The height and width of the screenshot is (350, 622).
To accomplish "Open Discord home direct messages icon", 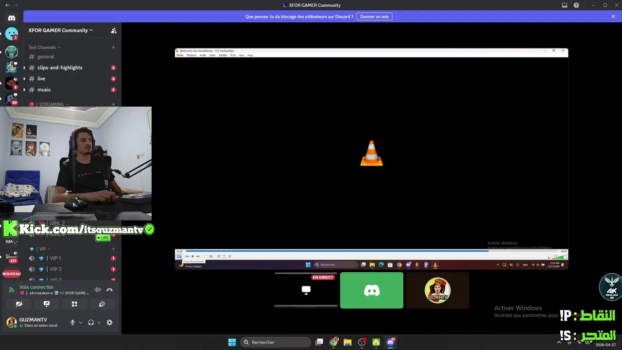I will click(x=12, y=18).
